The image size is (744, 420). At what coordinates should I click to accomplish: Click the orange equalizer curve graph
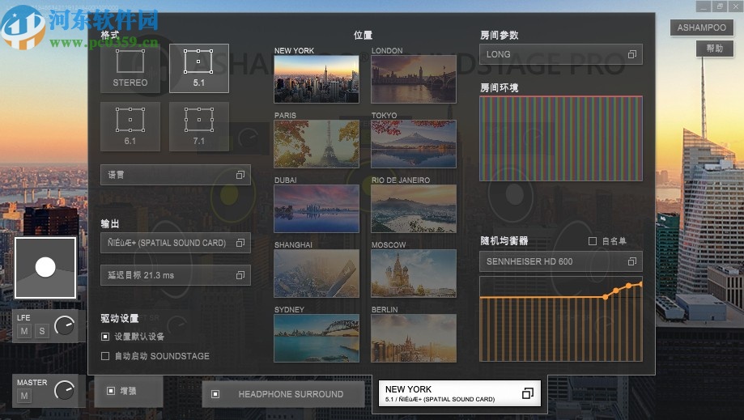[561, 319]
